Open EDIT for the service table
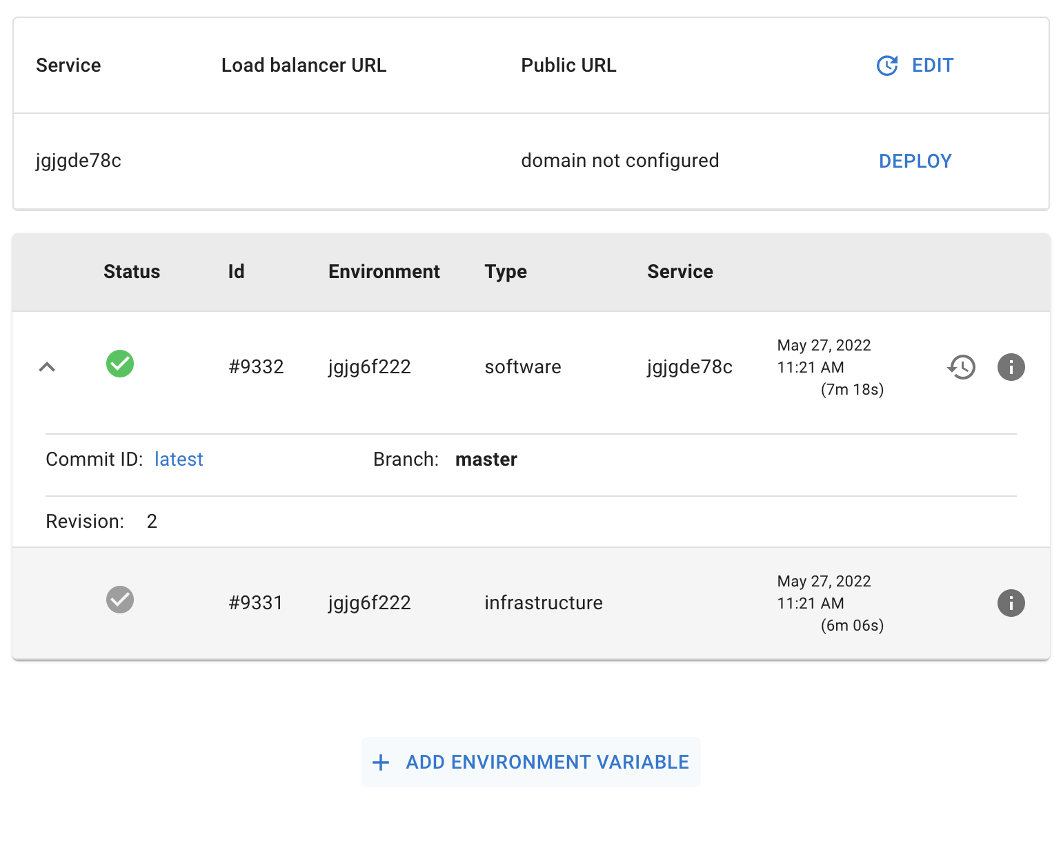Screen dimensions: 1061x868 [933, 66]
